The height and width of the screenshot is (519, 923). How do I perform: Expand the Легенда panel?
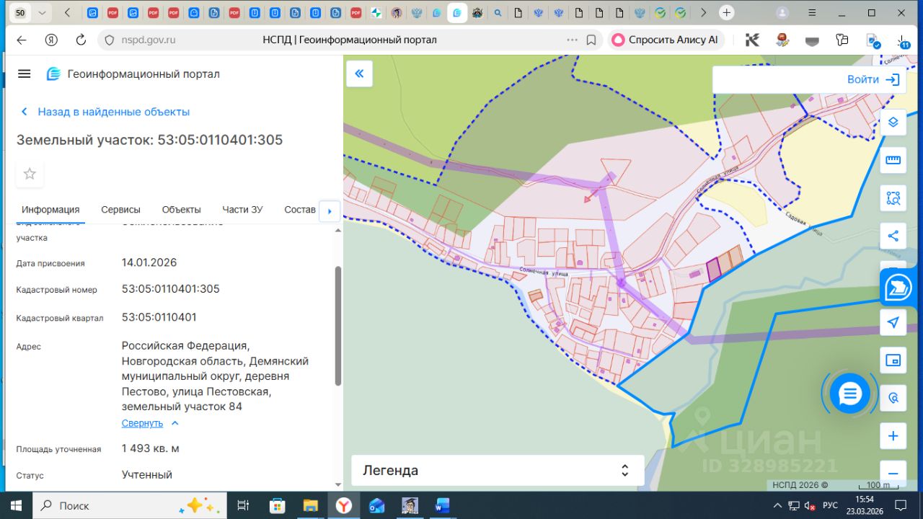[x=498, y=471]
